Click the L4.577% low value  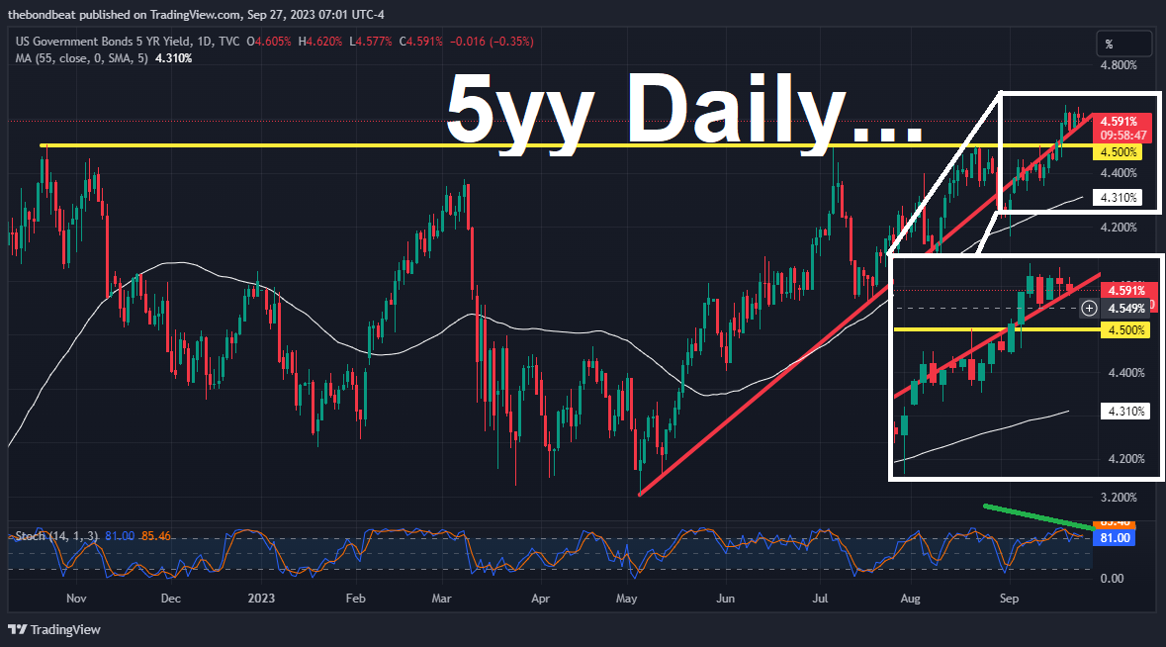[370, 42]
